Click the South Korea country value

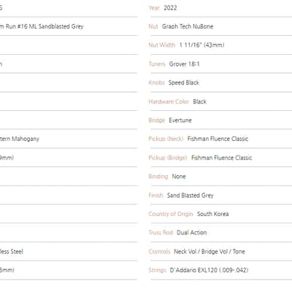(213, 214)
